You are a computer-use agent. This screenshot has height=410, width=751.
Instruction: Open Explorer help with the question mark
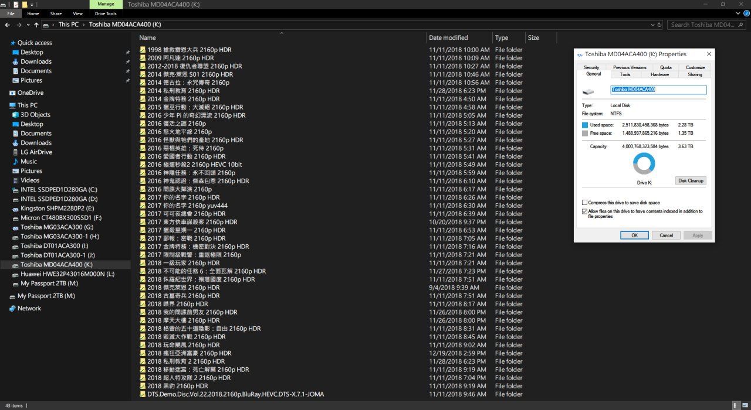(x=745, y=13)
